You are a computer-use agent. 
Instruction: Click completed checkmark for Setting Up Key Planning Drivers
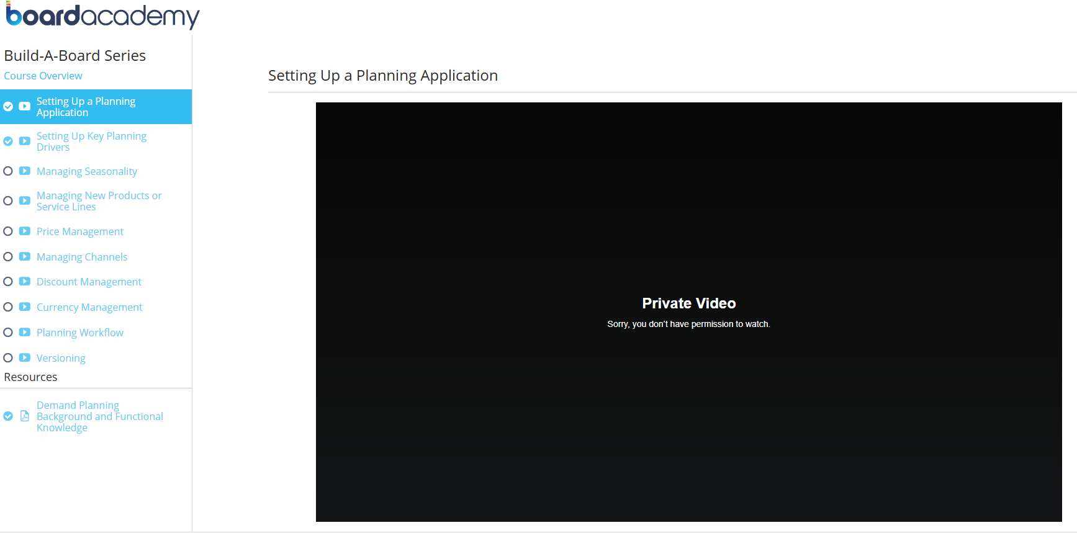[x=8, y=141]
